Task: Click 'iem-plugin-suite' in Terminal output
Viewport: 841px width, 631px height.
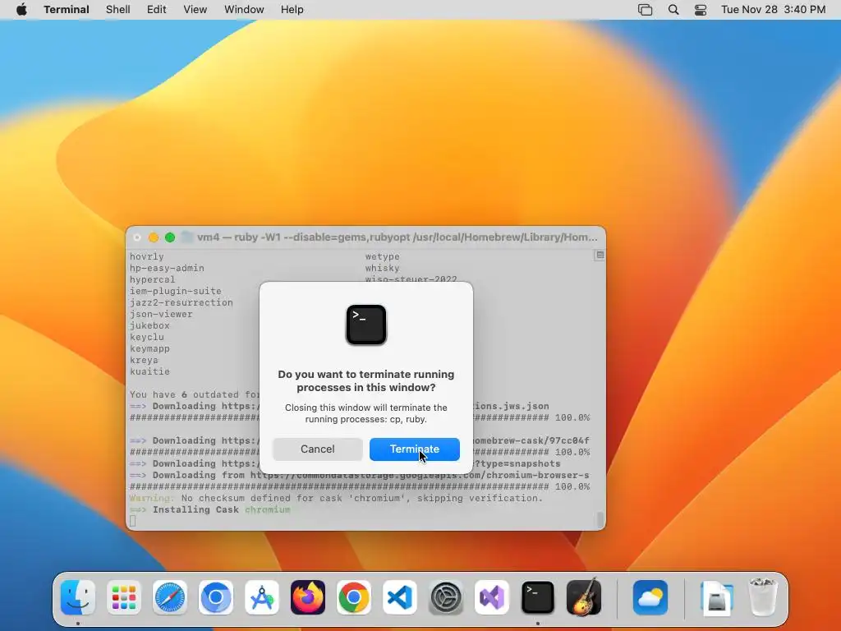Action: pyautogui.click(x=176, y=291)
